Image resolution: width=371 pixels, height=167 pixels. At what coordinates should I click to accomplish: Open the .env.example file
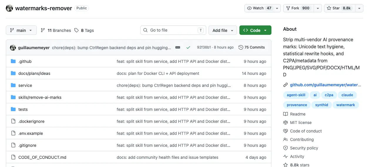click(31, 133)
